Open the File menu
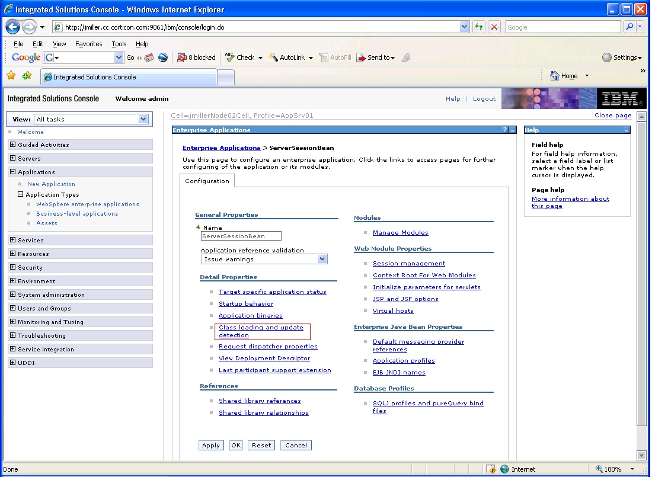Screen dimensions: 652x477 (18, 44)
